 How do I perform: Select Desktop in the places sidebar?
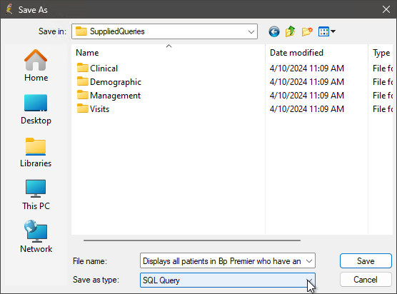click(36, 109)
